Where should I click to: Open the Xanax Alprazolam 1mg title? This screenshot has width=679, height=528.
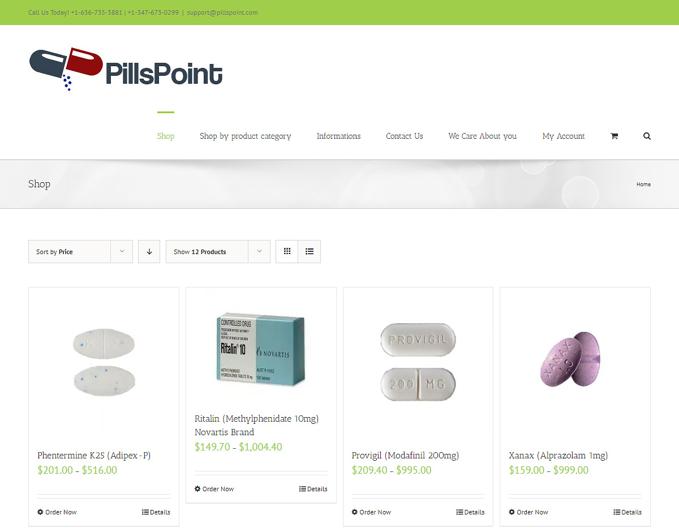(x=558, y=456)
